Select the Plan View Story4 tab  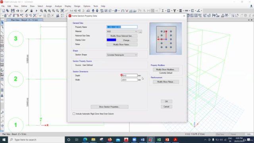click(x=25, y=20)
